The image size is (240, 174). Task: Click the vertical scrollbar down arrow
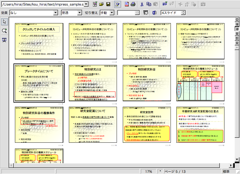pos(237,159)
